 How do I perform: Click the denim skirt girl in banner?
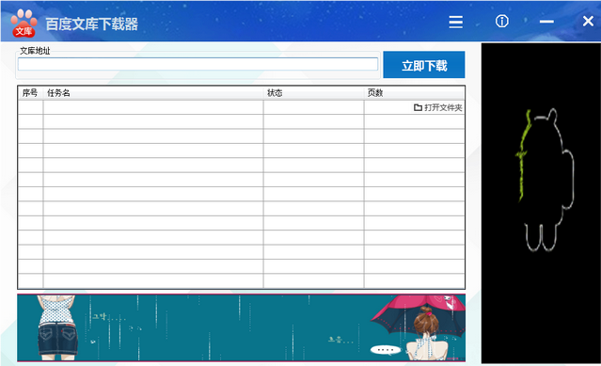57,327
